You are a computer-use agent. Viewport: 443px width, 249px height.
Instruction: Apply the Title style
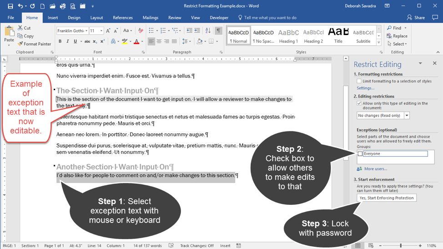click(338, 36)
